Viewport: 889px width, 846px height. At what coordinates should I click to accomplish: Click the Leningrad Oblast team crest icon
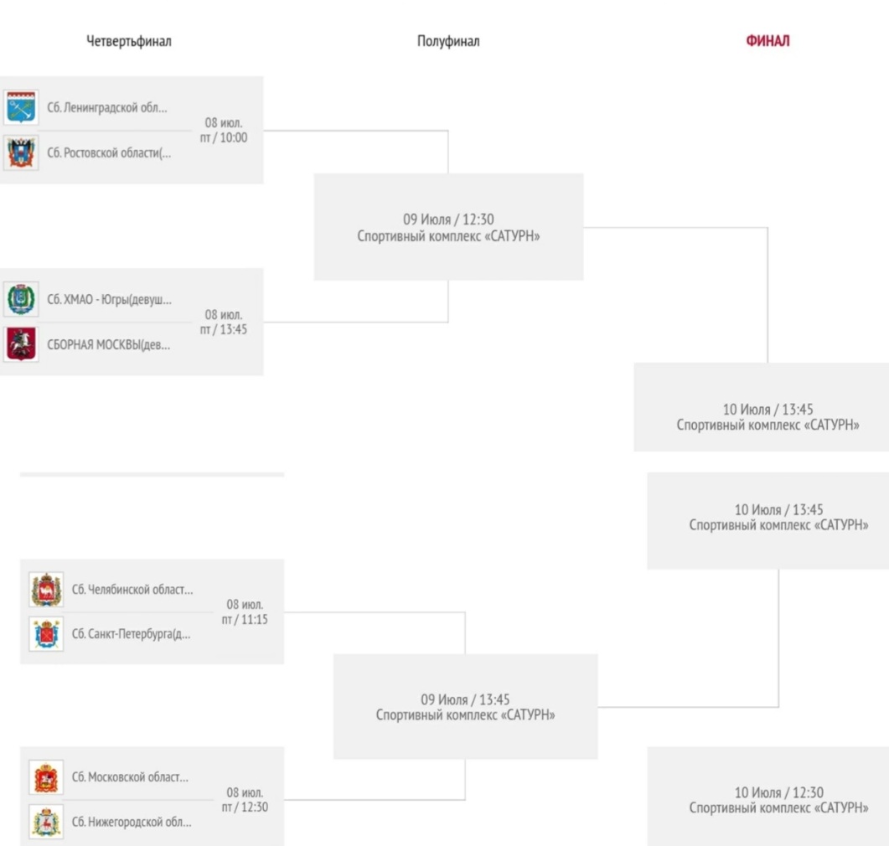click(x=21, y=107)
